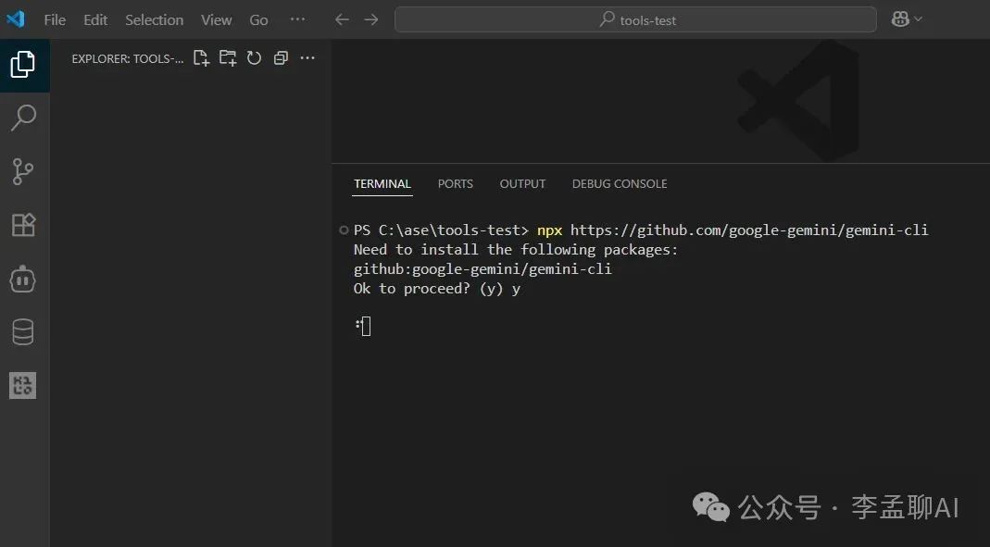Image resolution: width=990 pixels, height=547 pixels.
Task: Create a new file in Explorer
Action: click(201, 58)
